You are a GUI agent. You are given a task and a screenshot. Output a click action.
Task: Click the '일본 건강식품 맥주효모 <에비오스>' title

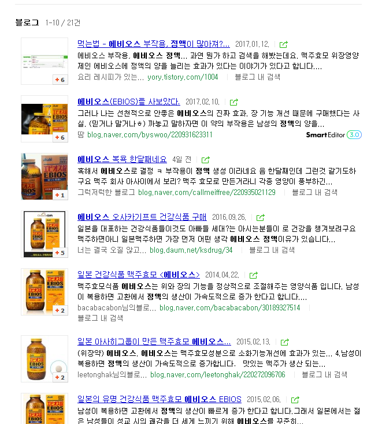pyautogui.click(x=139, y=275)
